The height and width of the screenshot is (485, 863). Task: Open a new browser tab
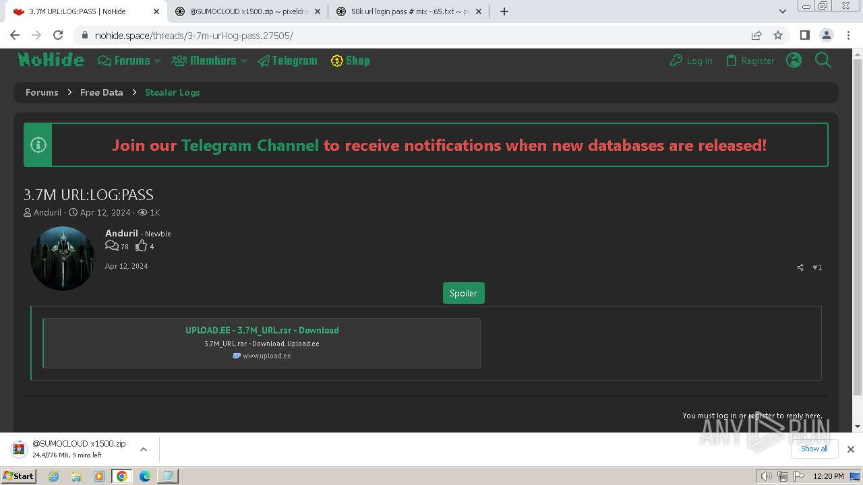pos(504,11)
